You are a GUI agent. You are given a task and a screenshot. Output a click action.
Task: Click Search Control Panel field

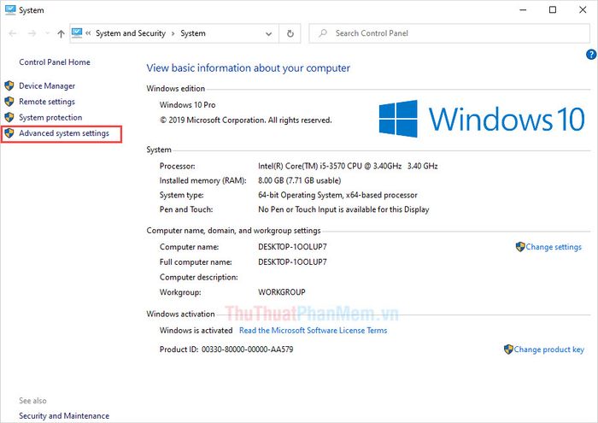click(449, 33)
